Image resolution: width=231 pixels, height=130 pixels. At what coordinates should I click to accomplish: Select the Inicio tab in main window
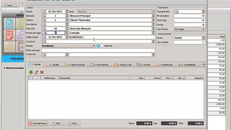pos(10,5)
